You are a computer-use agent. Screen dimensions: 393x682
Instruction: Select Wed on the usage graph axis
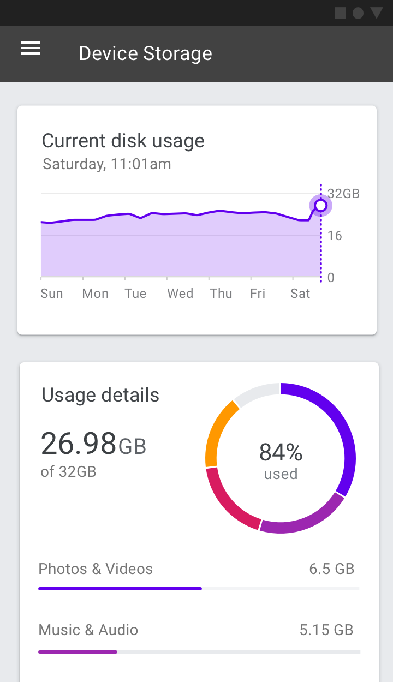coord(180,294)
